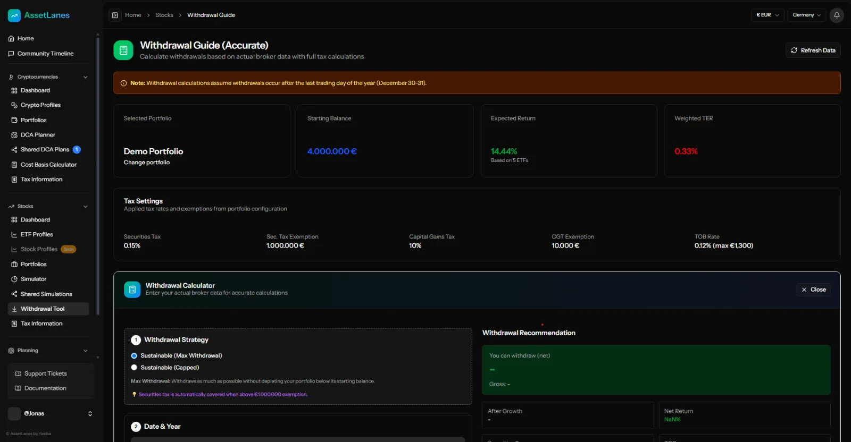Click the sidebar scrollbar

98,175
